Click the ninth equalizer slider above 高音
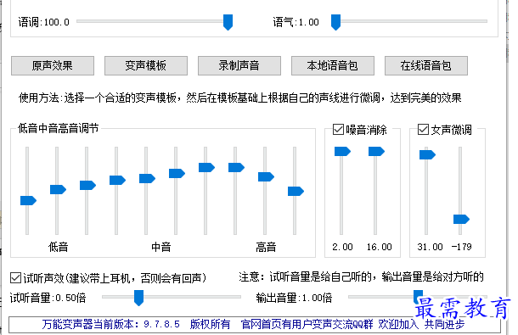 (x=267, y=177)
